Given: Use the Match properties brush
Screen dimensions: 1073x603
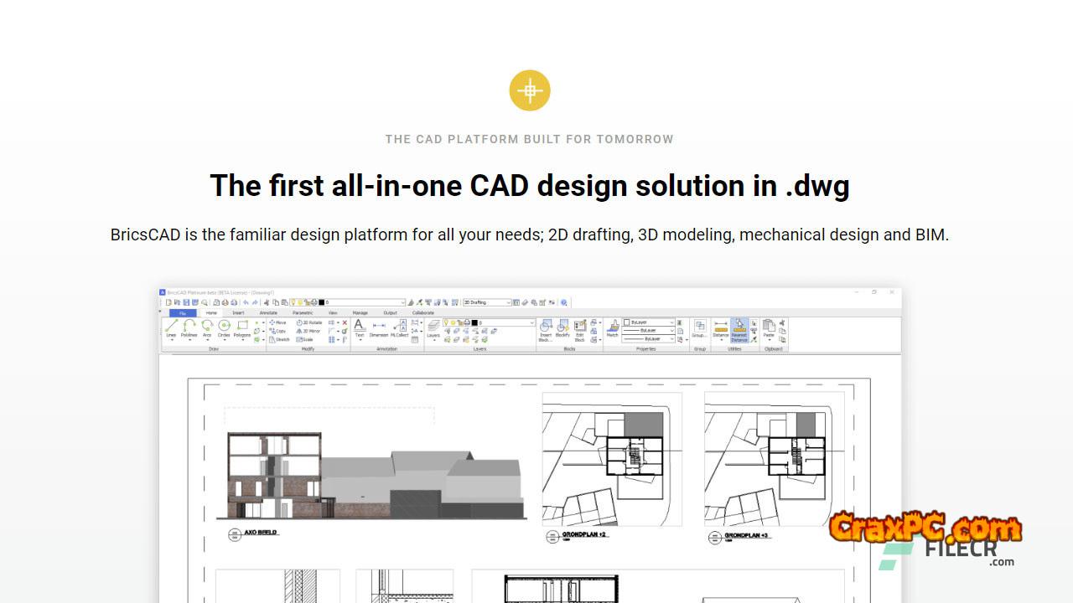Looking at the screenshot, I should pyautogui.click(x=612, y=328).
